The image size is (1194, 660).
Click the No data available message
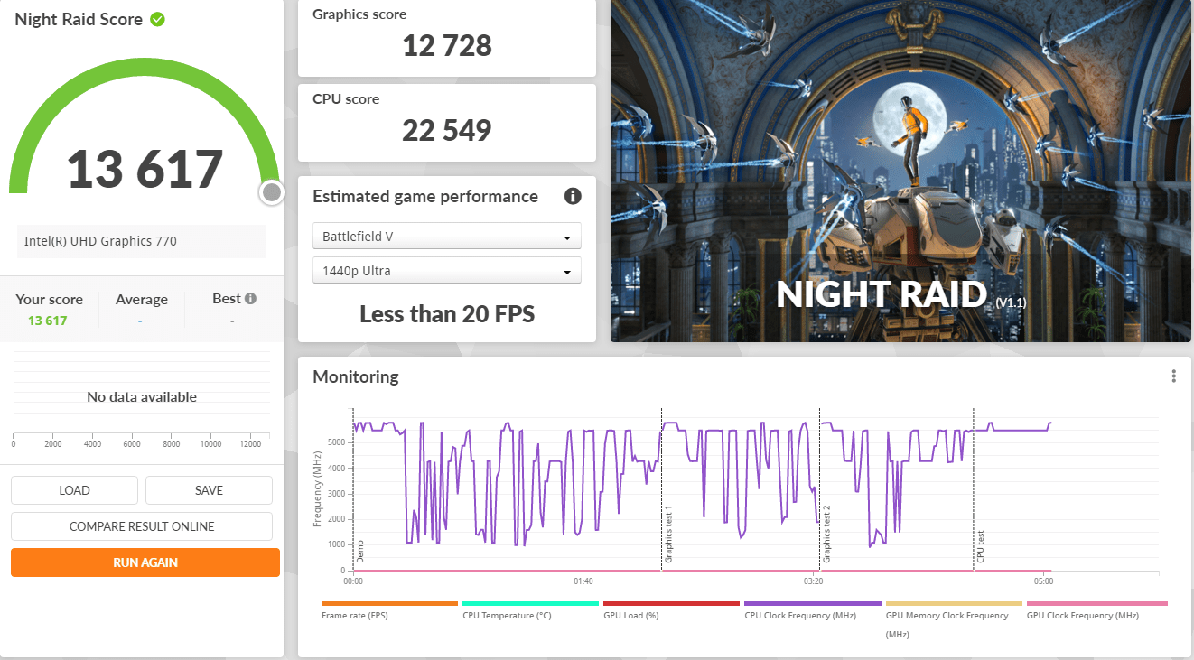pyautogui.click(x=142, y=396)
